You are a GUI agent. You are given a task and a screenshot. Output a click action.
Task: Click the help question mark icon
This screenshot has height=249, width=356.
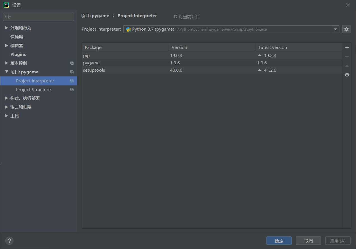(x=9, y=241)
